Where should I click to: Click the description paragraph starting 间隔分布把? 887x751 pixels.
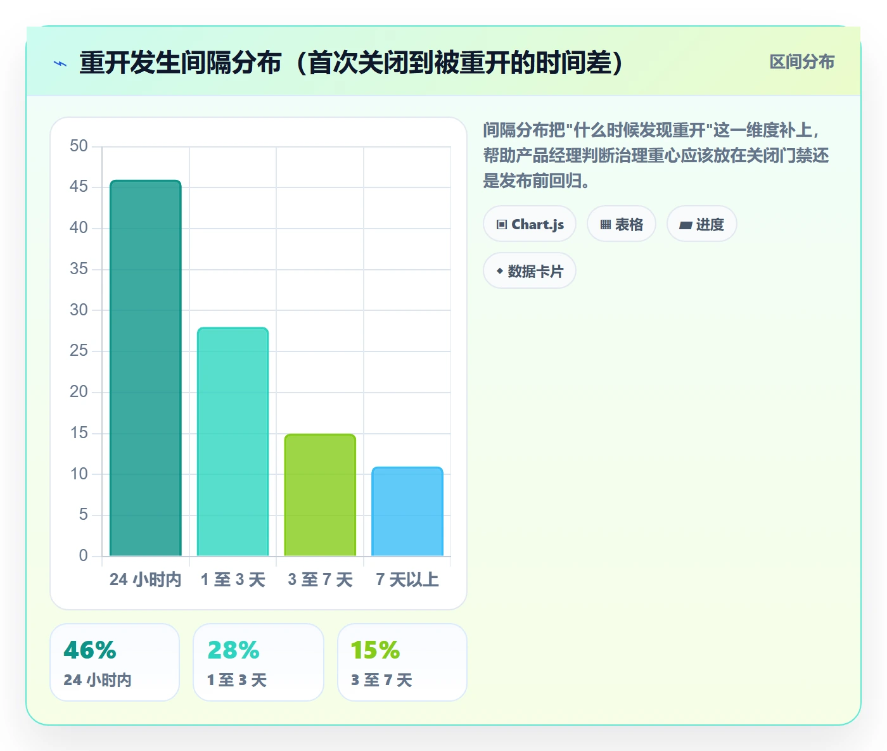tap(656, 156)
